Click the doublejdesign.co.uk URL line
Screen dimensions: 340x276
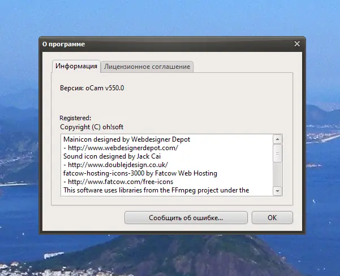pyautogui.click(x=116, y=165)
